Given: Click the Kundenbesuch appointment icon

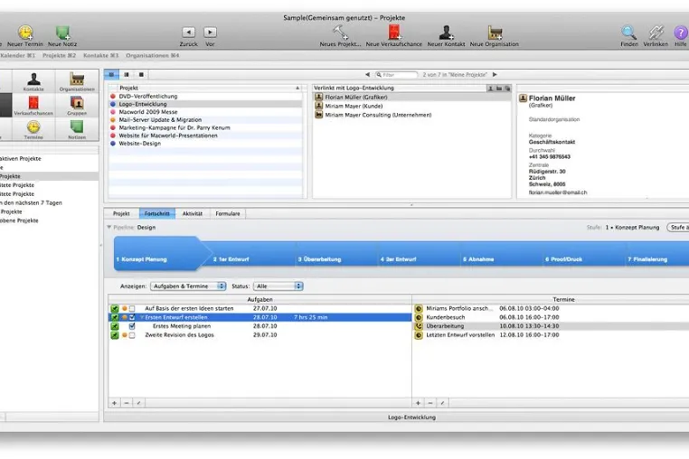Looking at the screenshot, I should click(x=419, y=317).
